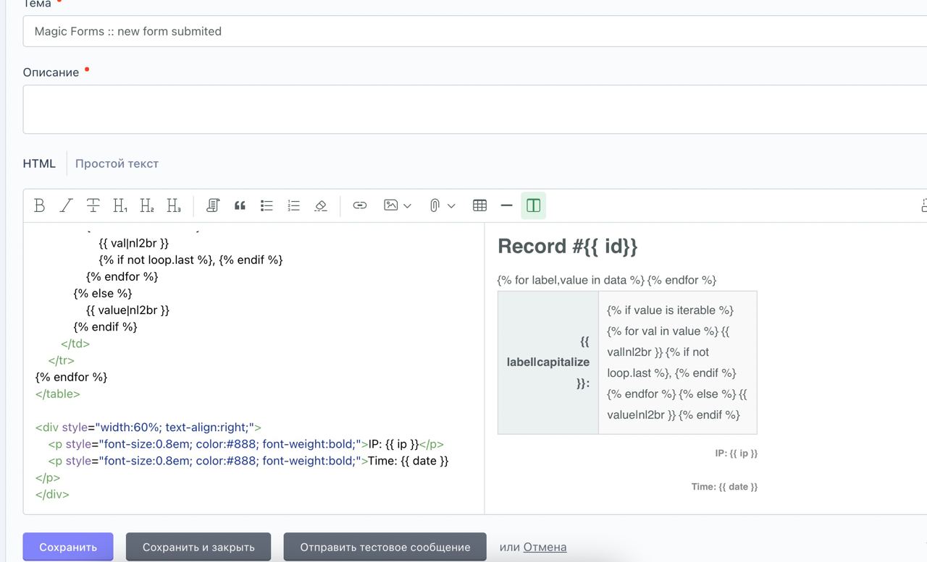Image resolution: width=927 pixels, height=562 pixels.
Task: Click the closing </table> tag in code
Action: click(58, 394)
